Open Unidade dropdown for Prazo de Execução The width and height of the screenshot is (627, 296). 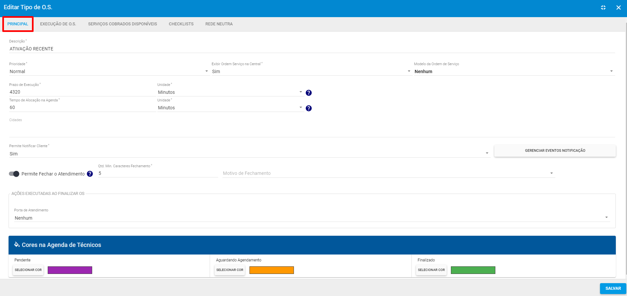[x=230, y=92]
